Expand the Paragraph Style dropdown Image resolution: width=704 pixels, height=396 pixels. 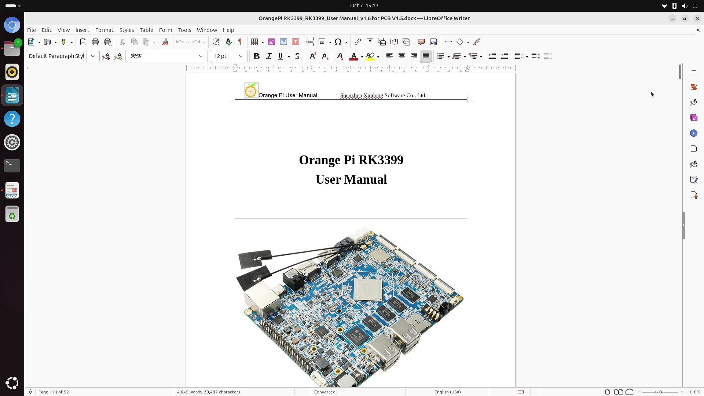[93, 56]
